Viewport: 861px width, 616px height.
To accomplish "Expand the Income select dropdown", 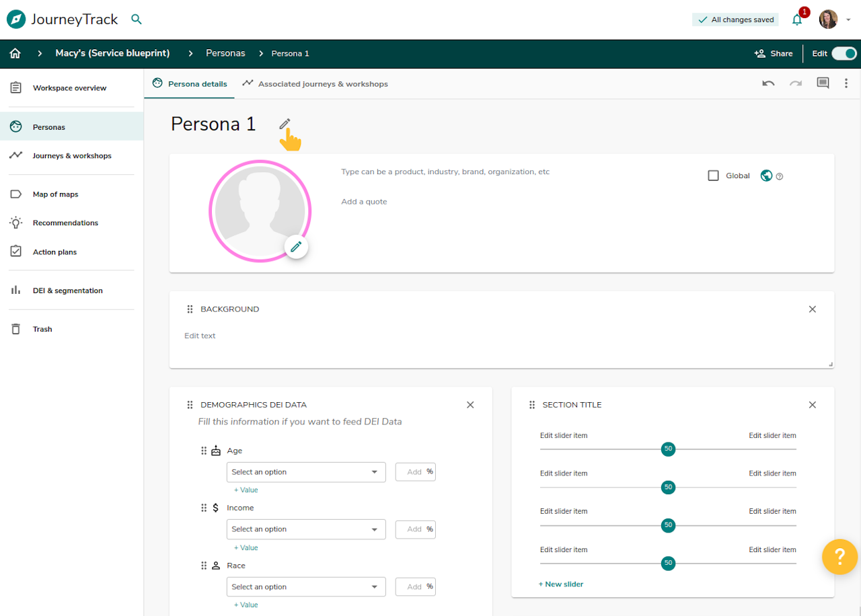I will pos(306,529).
